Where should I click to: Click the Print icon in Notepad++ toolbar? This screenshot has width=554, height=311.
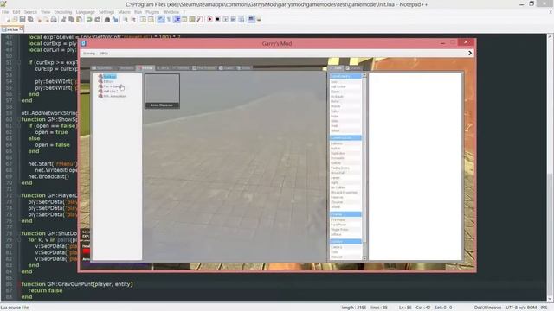54,19
